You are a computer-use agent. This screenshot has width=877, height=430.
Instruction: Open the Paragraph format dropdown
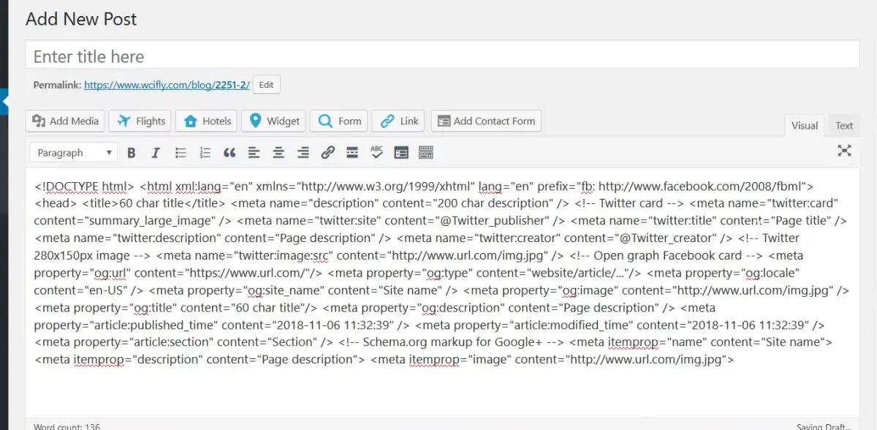click(x=74, y=153)
